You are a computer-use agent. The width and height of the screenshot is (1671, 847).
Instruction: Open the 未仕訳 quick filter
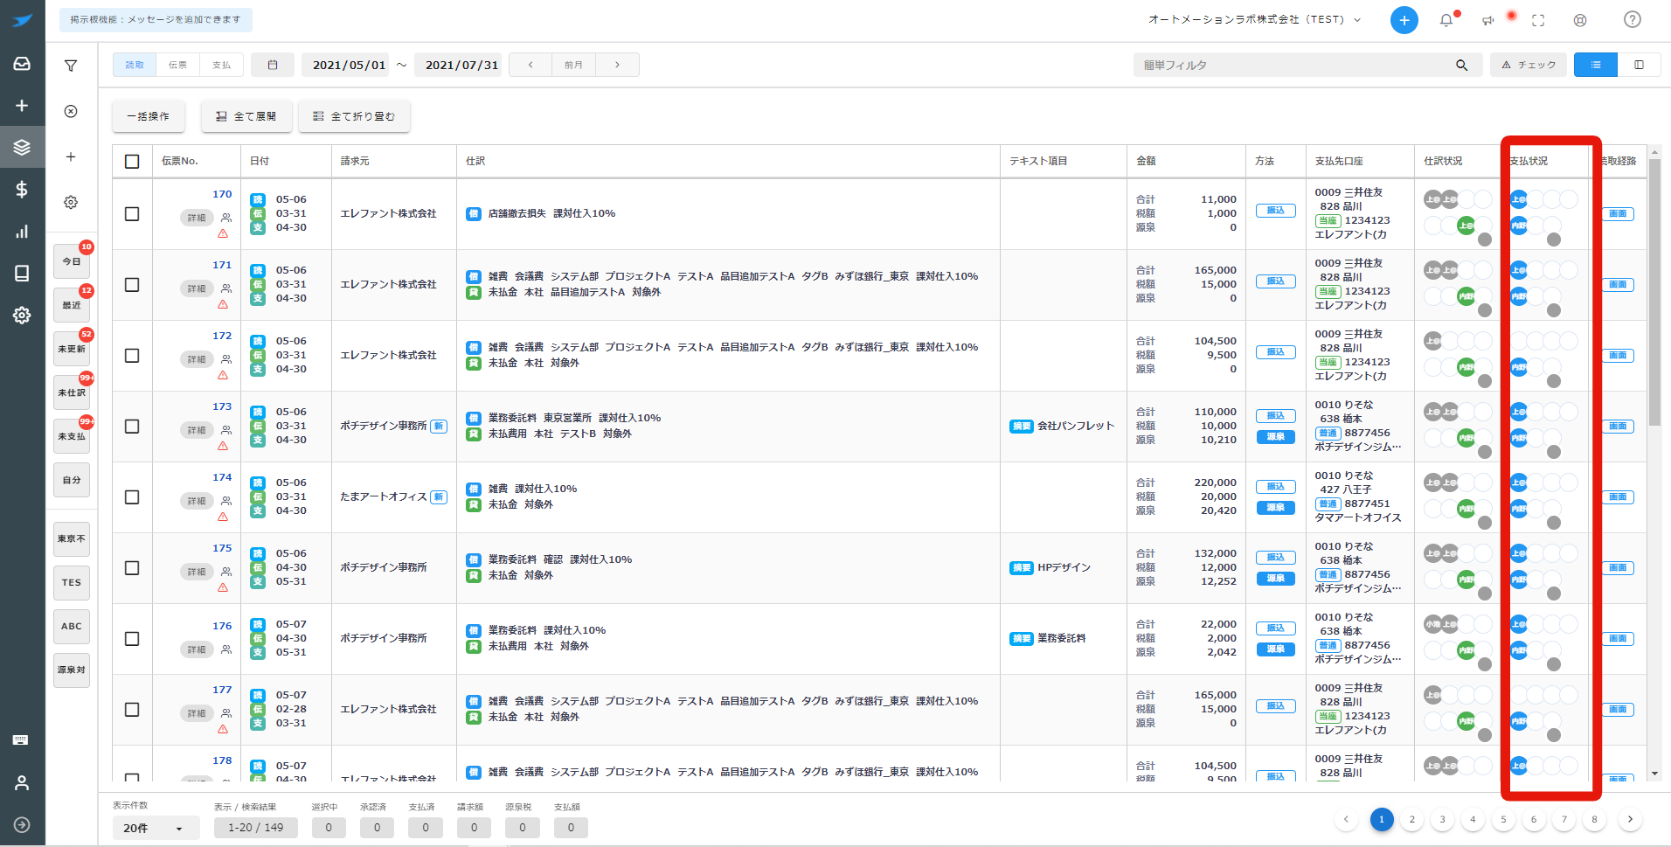pyautogui.click(x=72, y=392)
